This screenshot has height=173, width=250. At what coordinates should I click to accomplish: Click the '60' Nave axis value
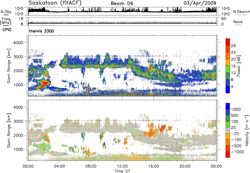pos(223,19)
